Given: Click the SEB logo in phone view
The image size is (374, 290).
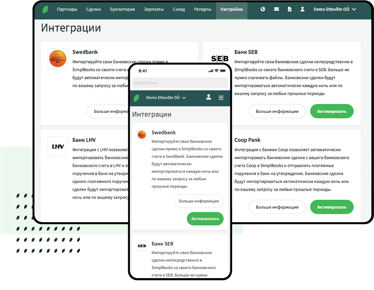Looking at the screenshot, I should [142, 246].
